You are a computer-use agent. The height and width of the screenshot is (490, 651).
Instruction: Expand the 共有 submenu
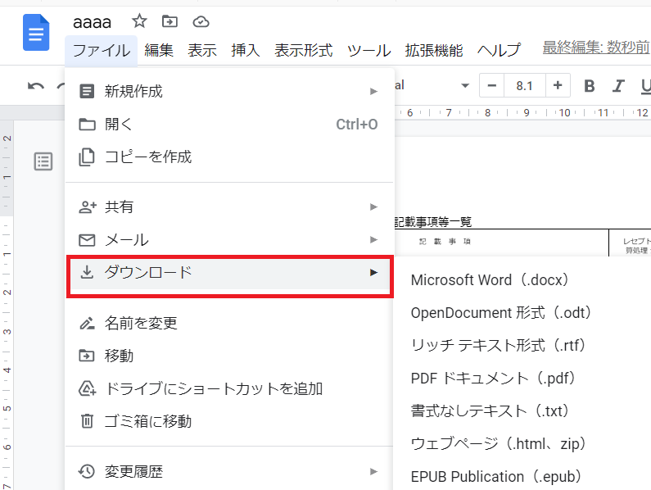[x=229, y=206]
